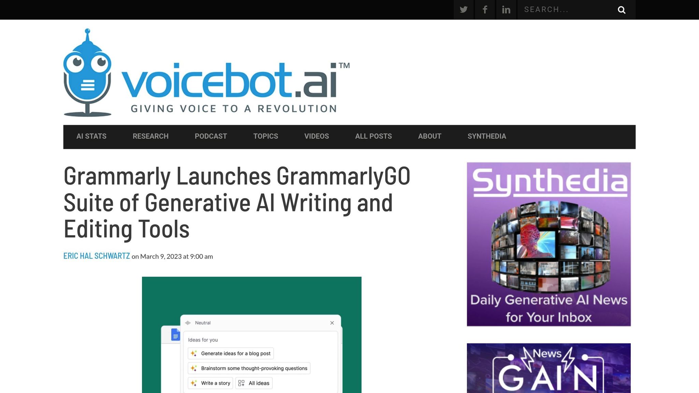Open author Eric Hal Schwartz link
This screenshot has width=699, height=393.
point(97,256)
